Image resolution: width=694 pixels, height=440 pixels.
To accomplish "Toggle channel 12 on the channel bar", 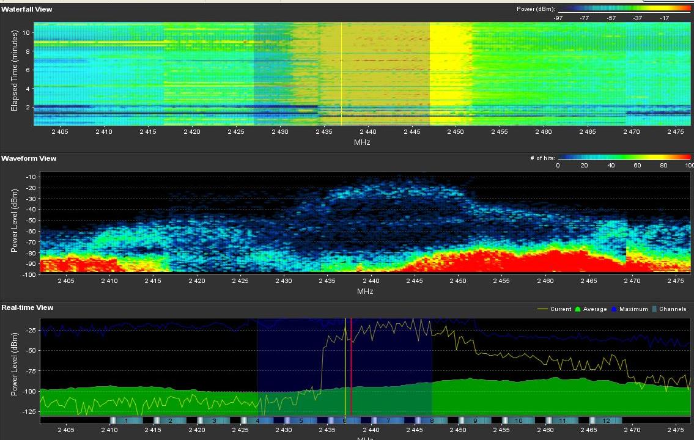I will 607,421.
